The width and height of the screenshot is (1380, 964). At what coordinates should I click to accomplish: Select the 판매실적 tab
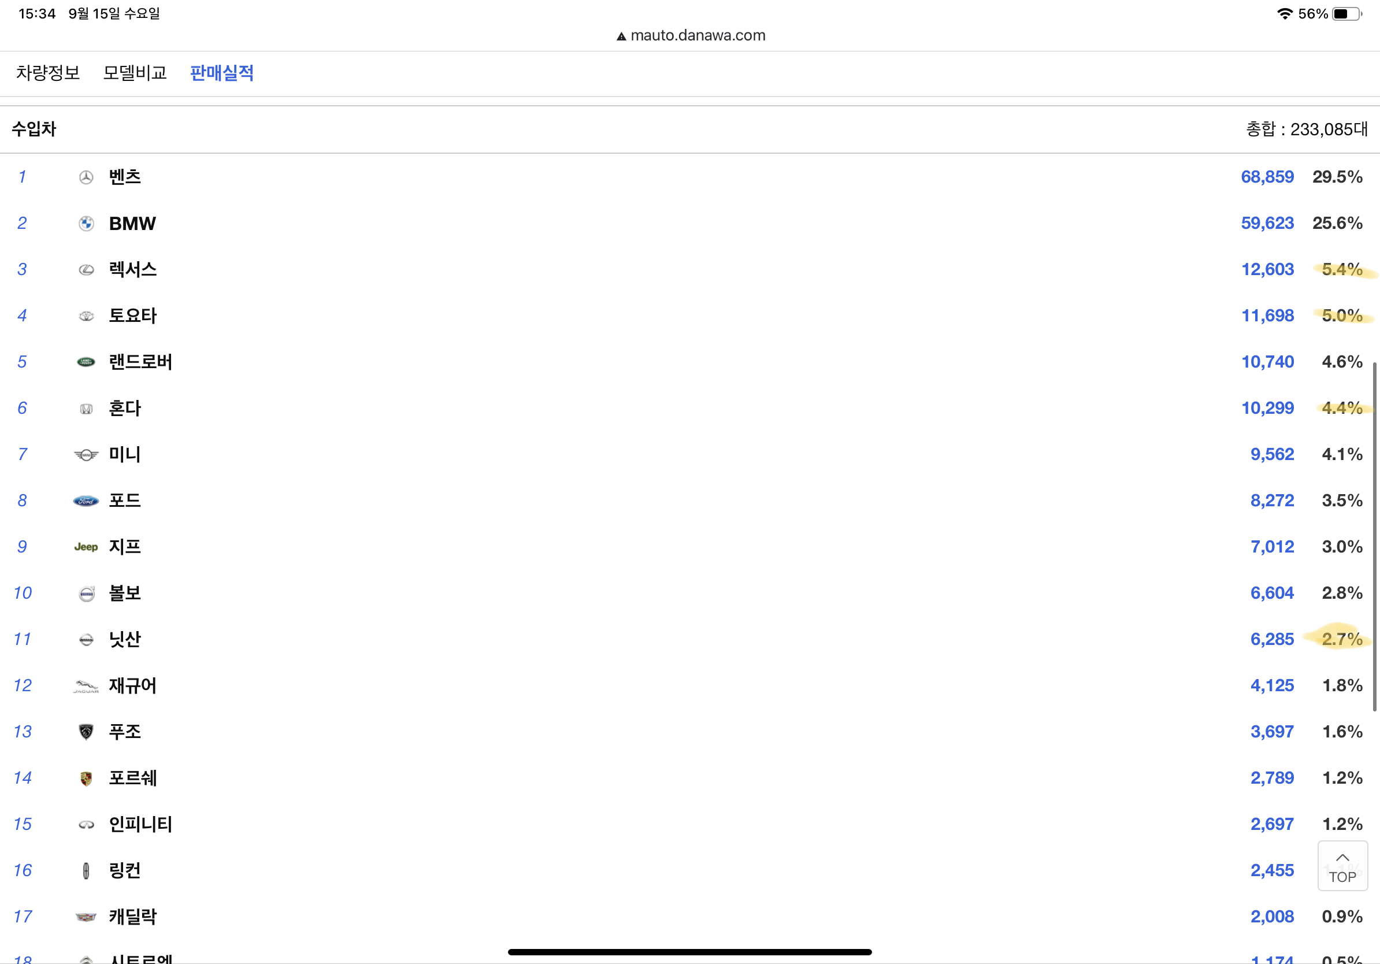pyautogui.click(x=222, y=73)
